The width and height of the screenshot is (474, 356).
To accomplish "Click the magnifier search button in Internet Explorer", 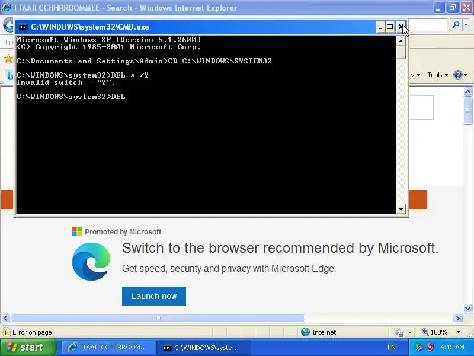I will coord(456,24).
